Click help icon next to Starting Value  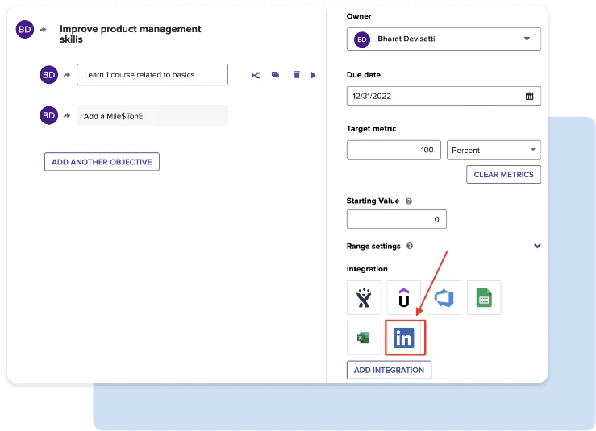coord(409,201)
